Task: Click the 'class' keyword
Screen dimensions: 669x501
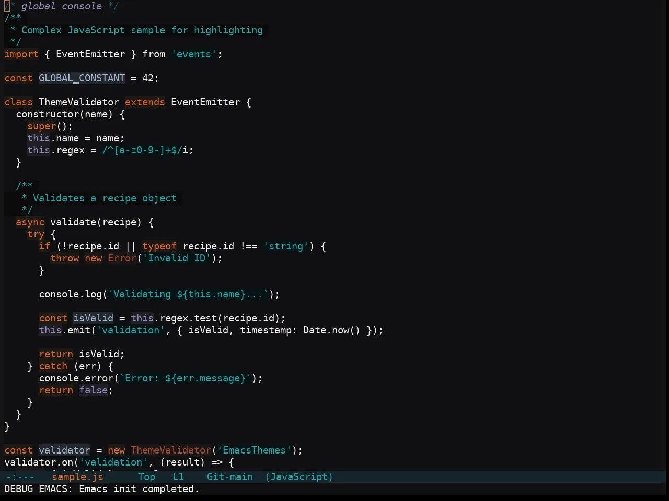Action: [18, 102]
